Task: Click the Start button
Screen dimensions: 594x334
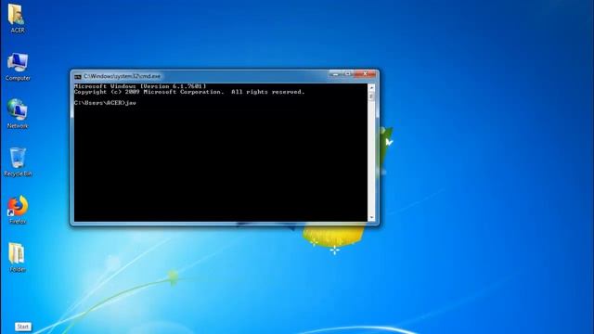Action: (22, 327)
